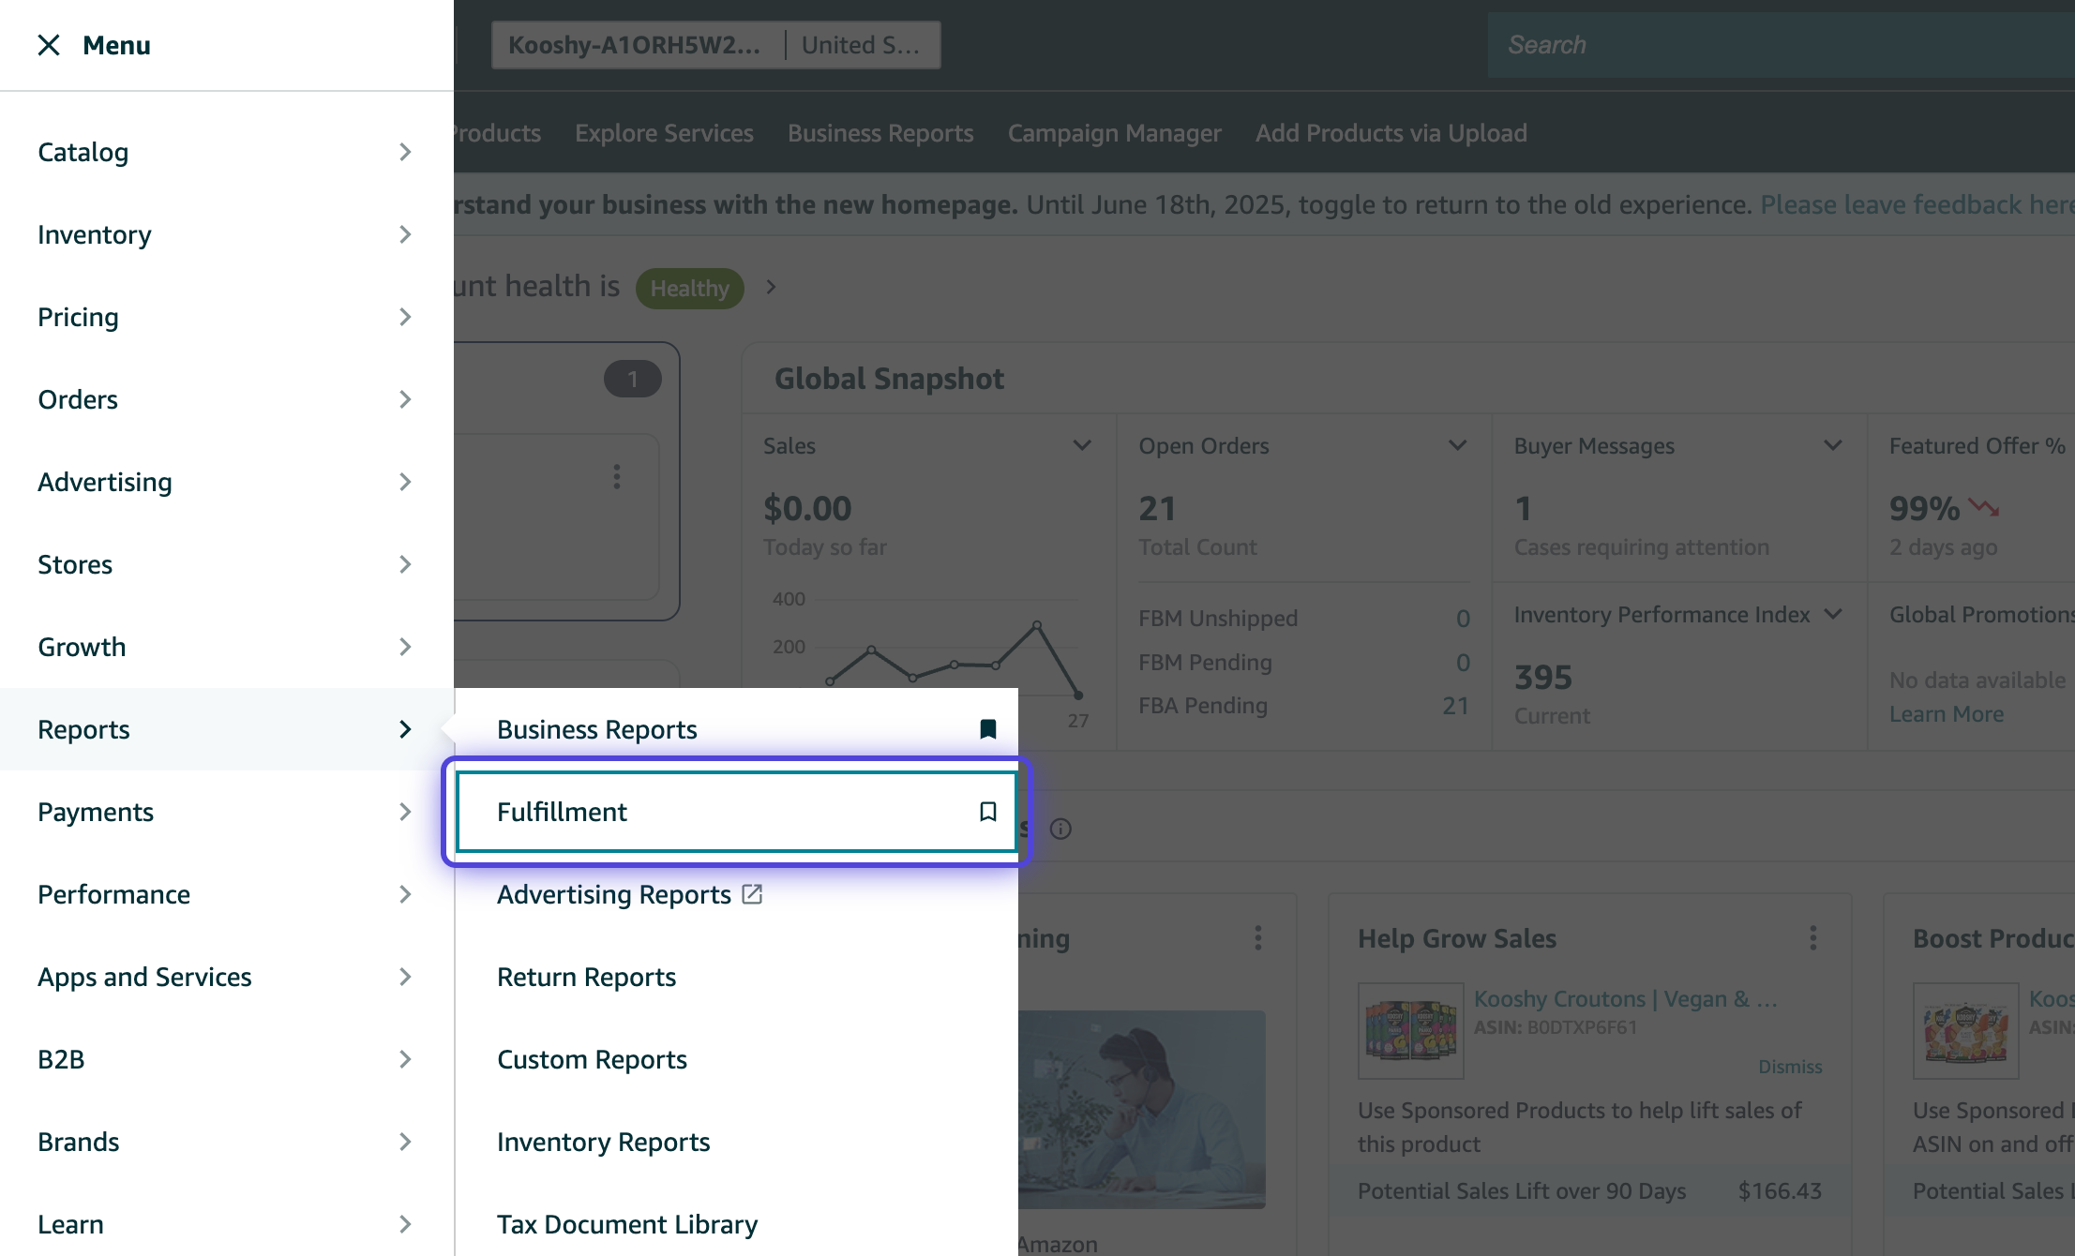This screenshot has width=2075, height=1256.
Task: Dismiss the Kooshy Croutons recommendation
Action: click(1790, 1067)
